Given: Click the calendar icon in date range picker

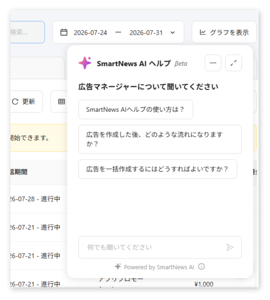Looking at the screenshot, I should coord(64,32).
